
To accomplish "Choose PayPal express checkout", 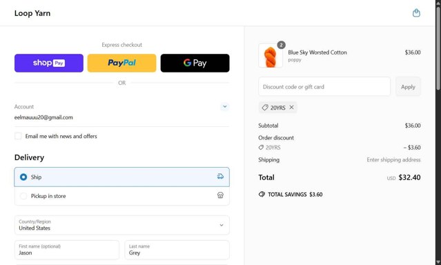I will pyautogui.click(x=121, y=63).
